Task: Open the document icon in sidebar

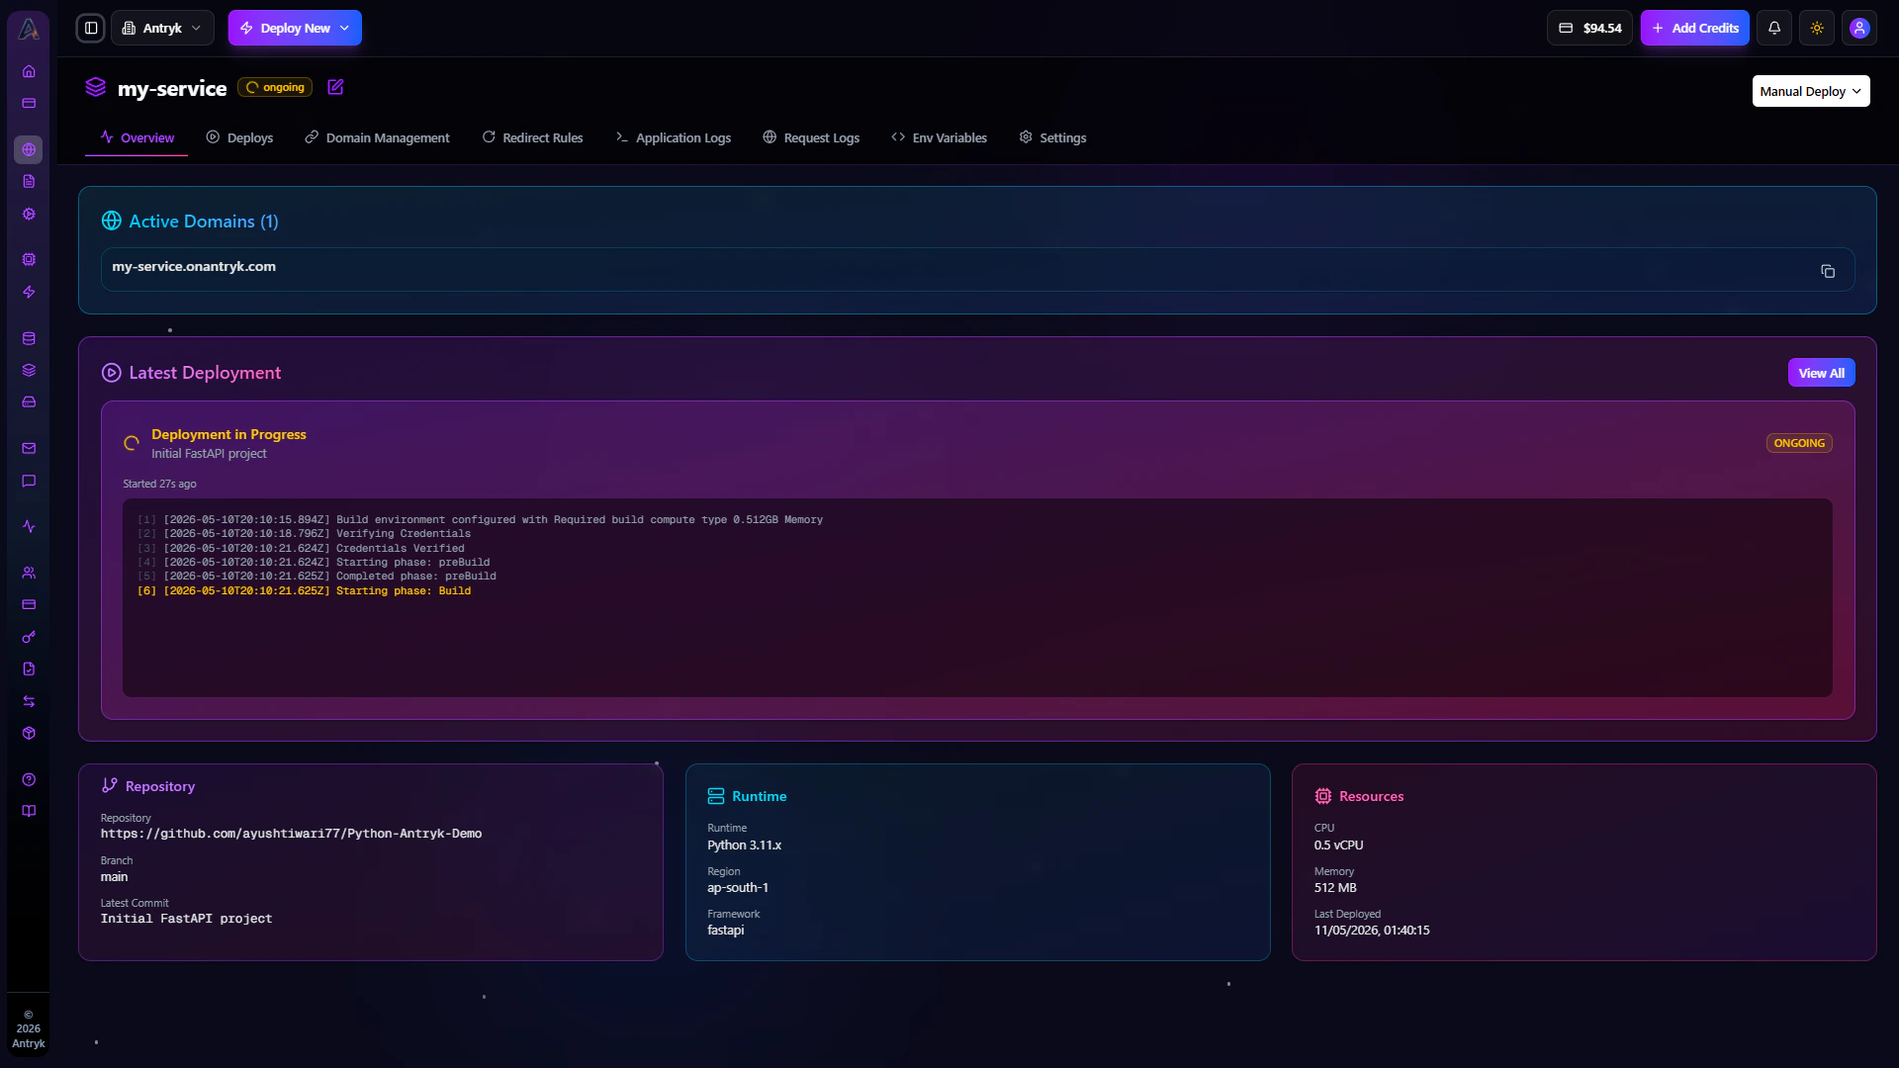Action: pyautogui.click(x=29, y=181)
